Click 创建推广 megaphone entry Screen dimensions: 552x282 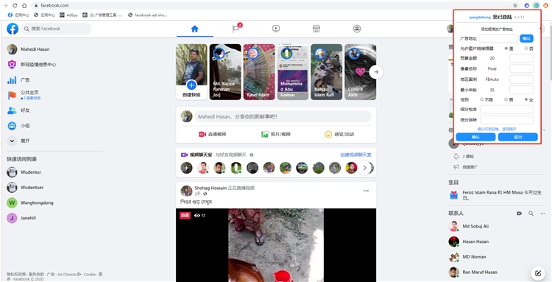click(466, 167)
